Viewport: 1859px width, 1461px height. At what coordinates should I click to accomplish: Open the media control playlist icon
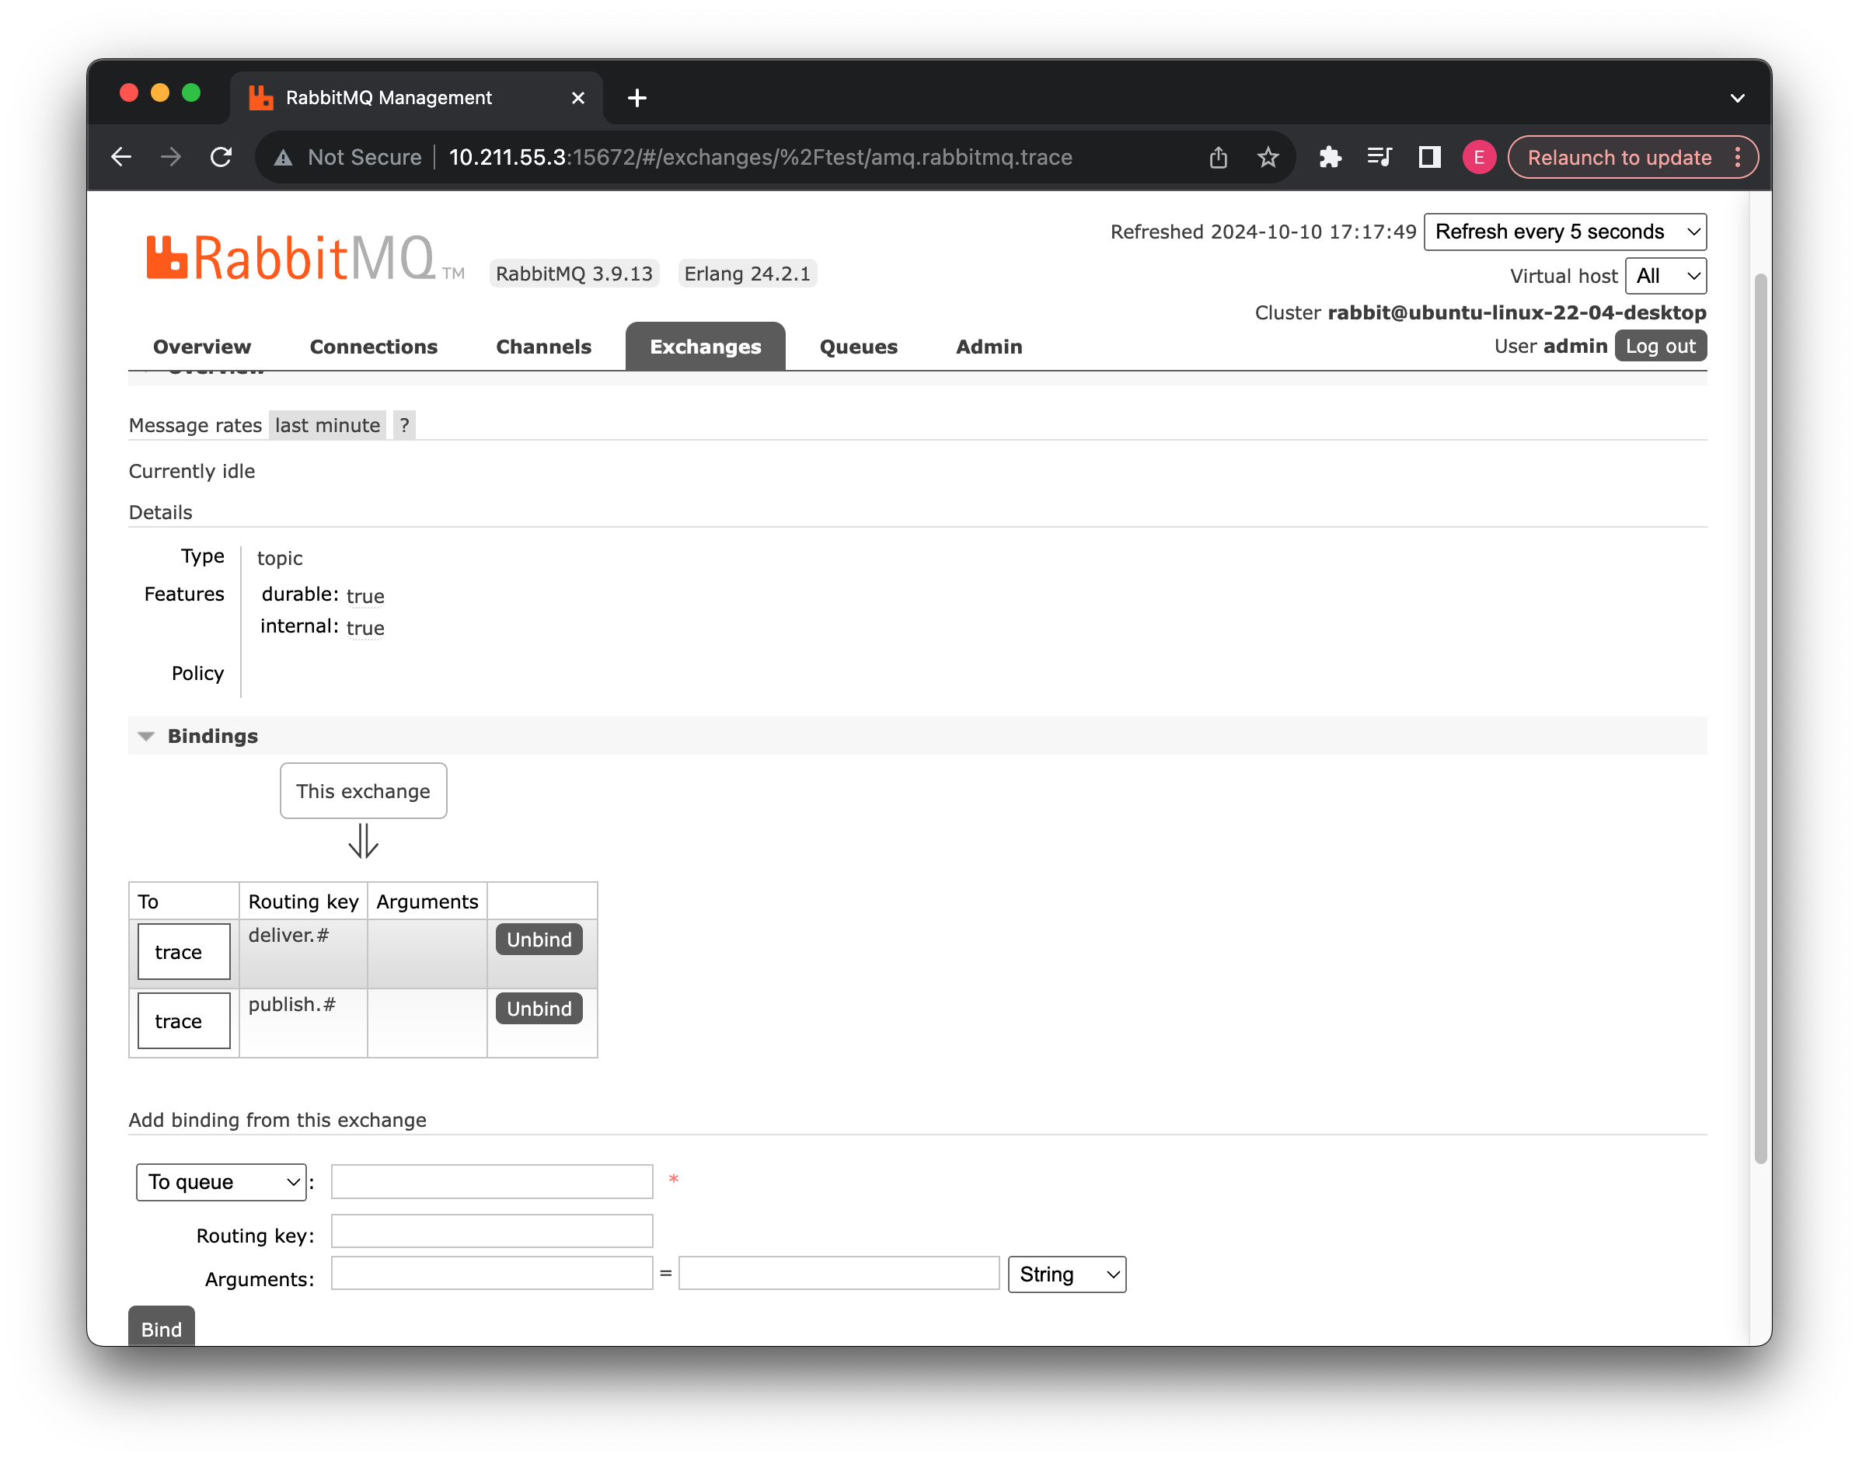(1379, 158)
